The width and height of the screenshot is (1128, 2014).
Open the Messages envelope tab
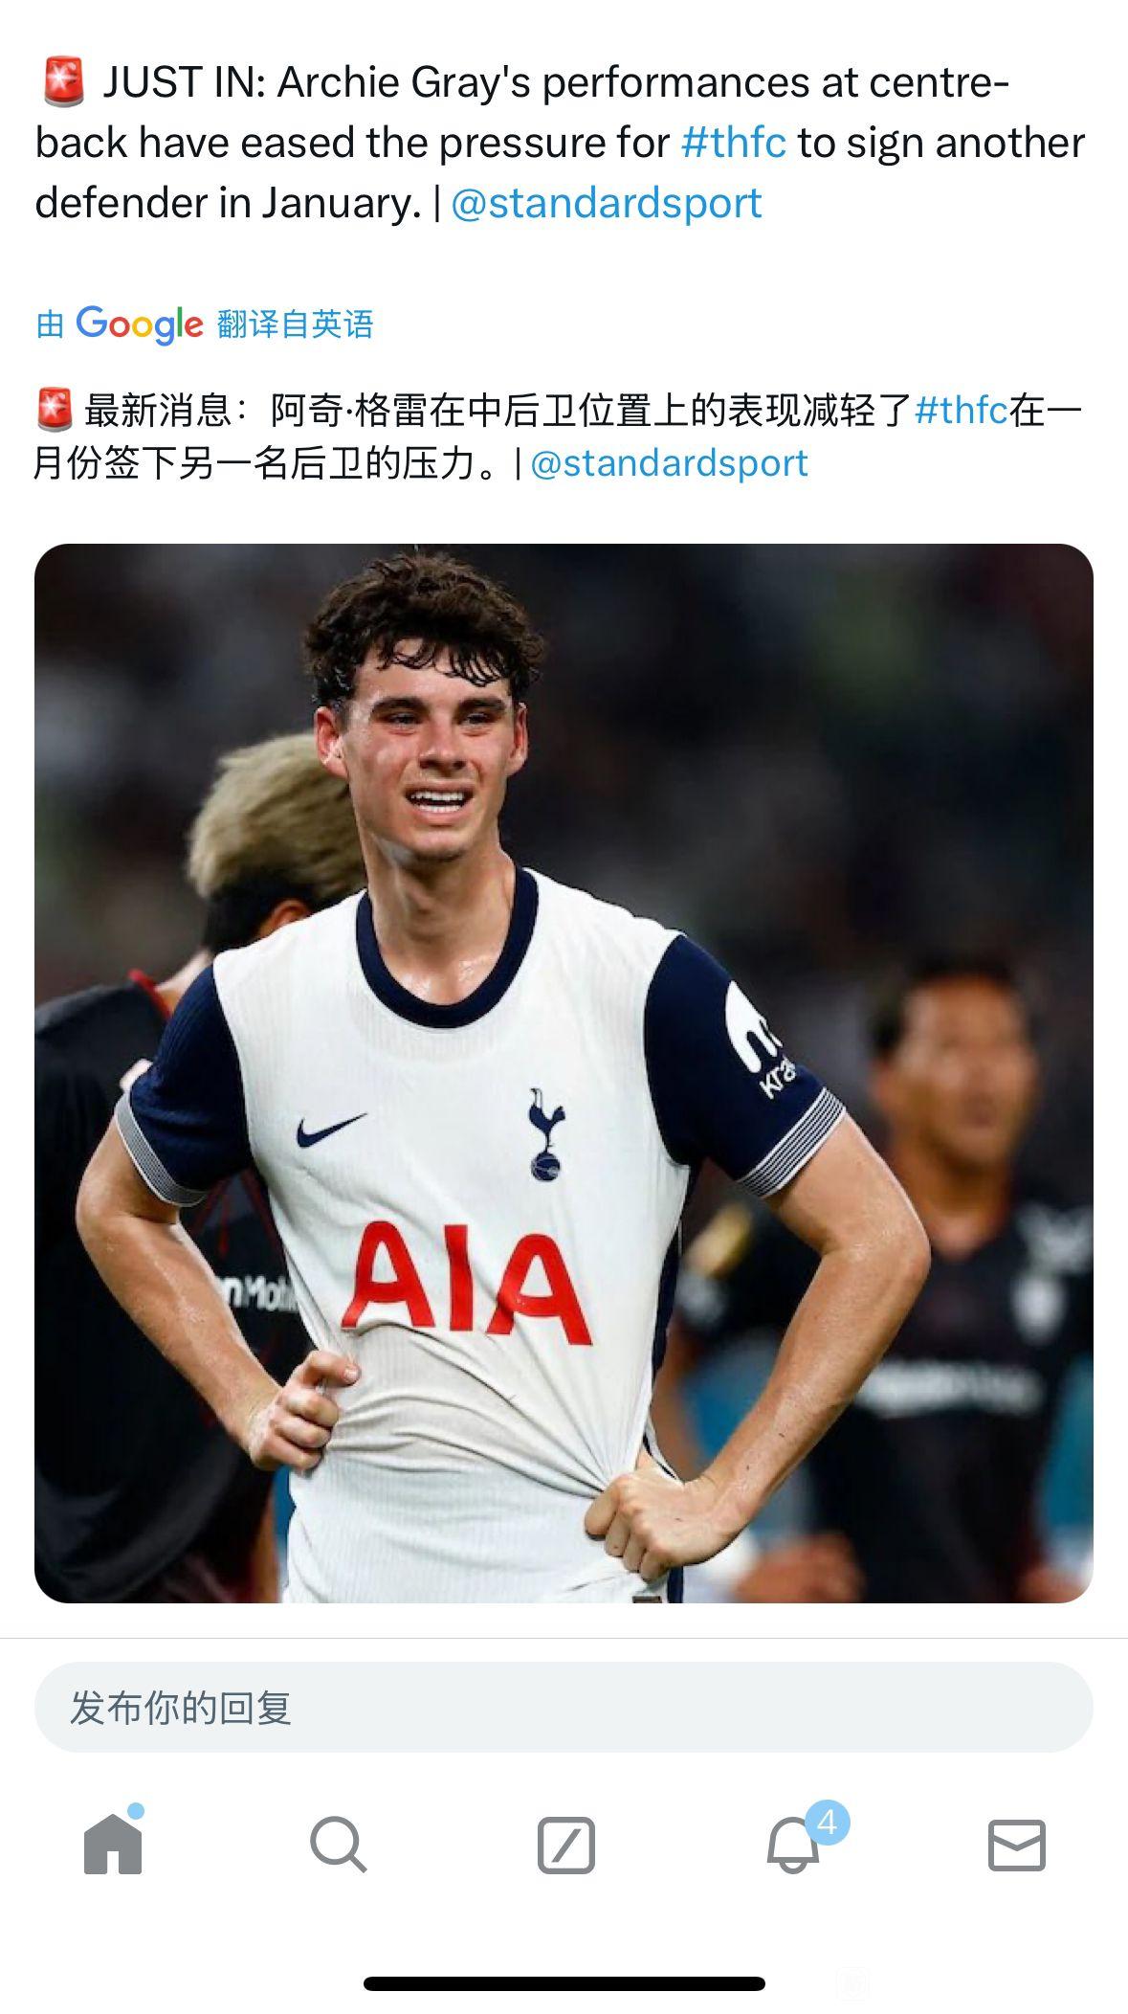pos(1016,1845)
